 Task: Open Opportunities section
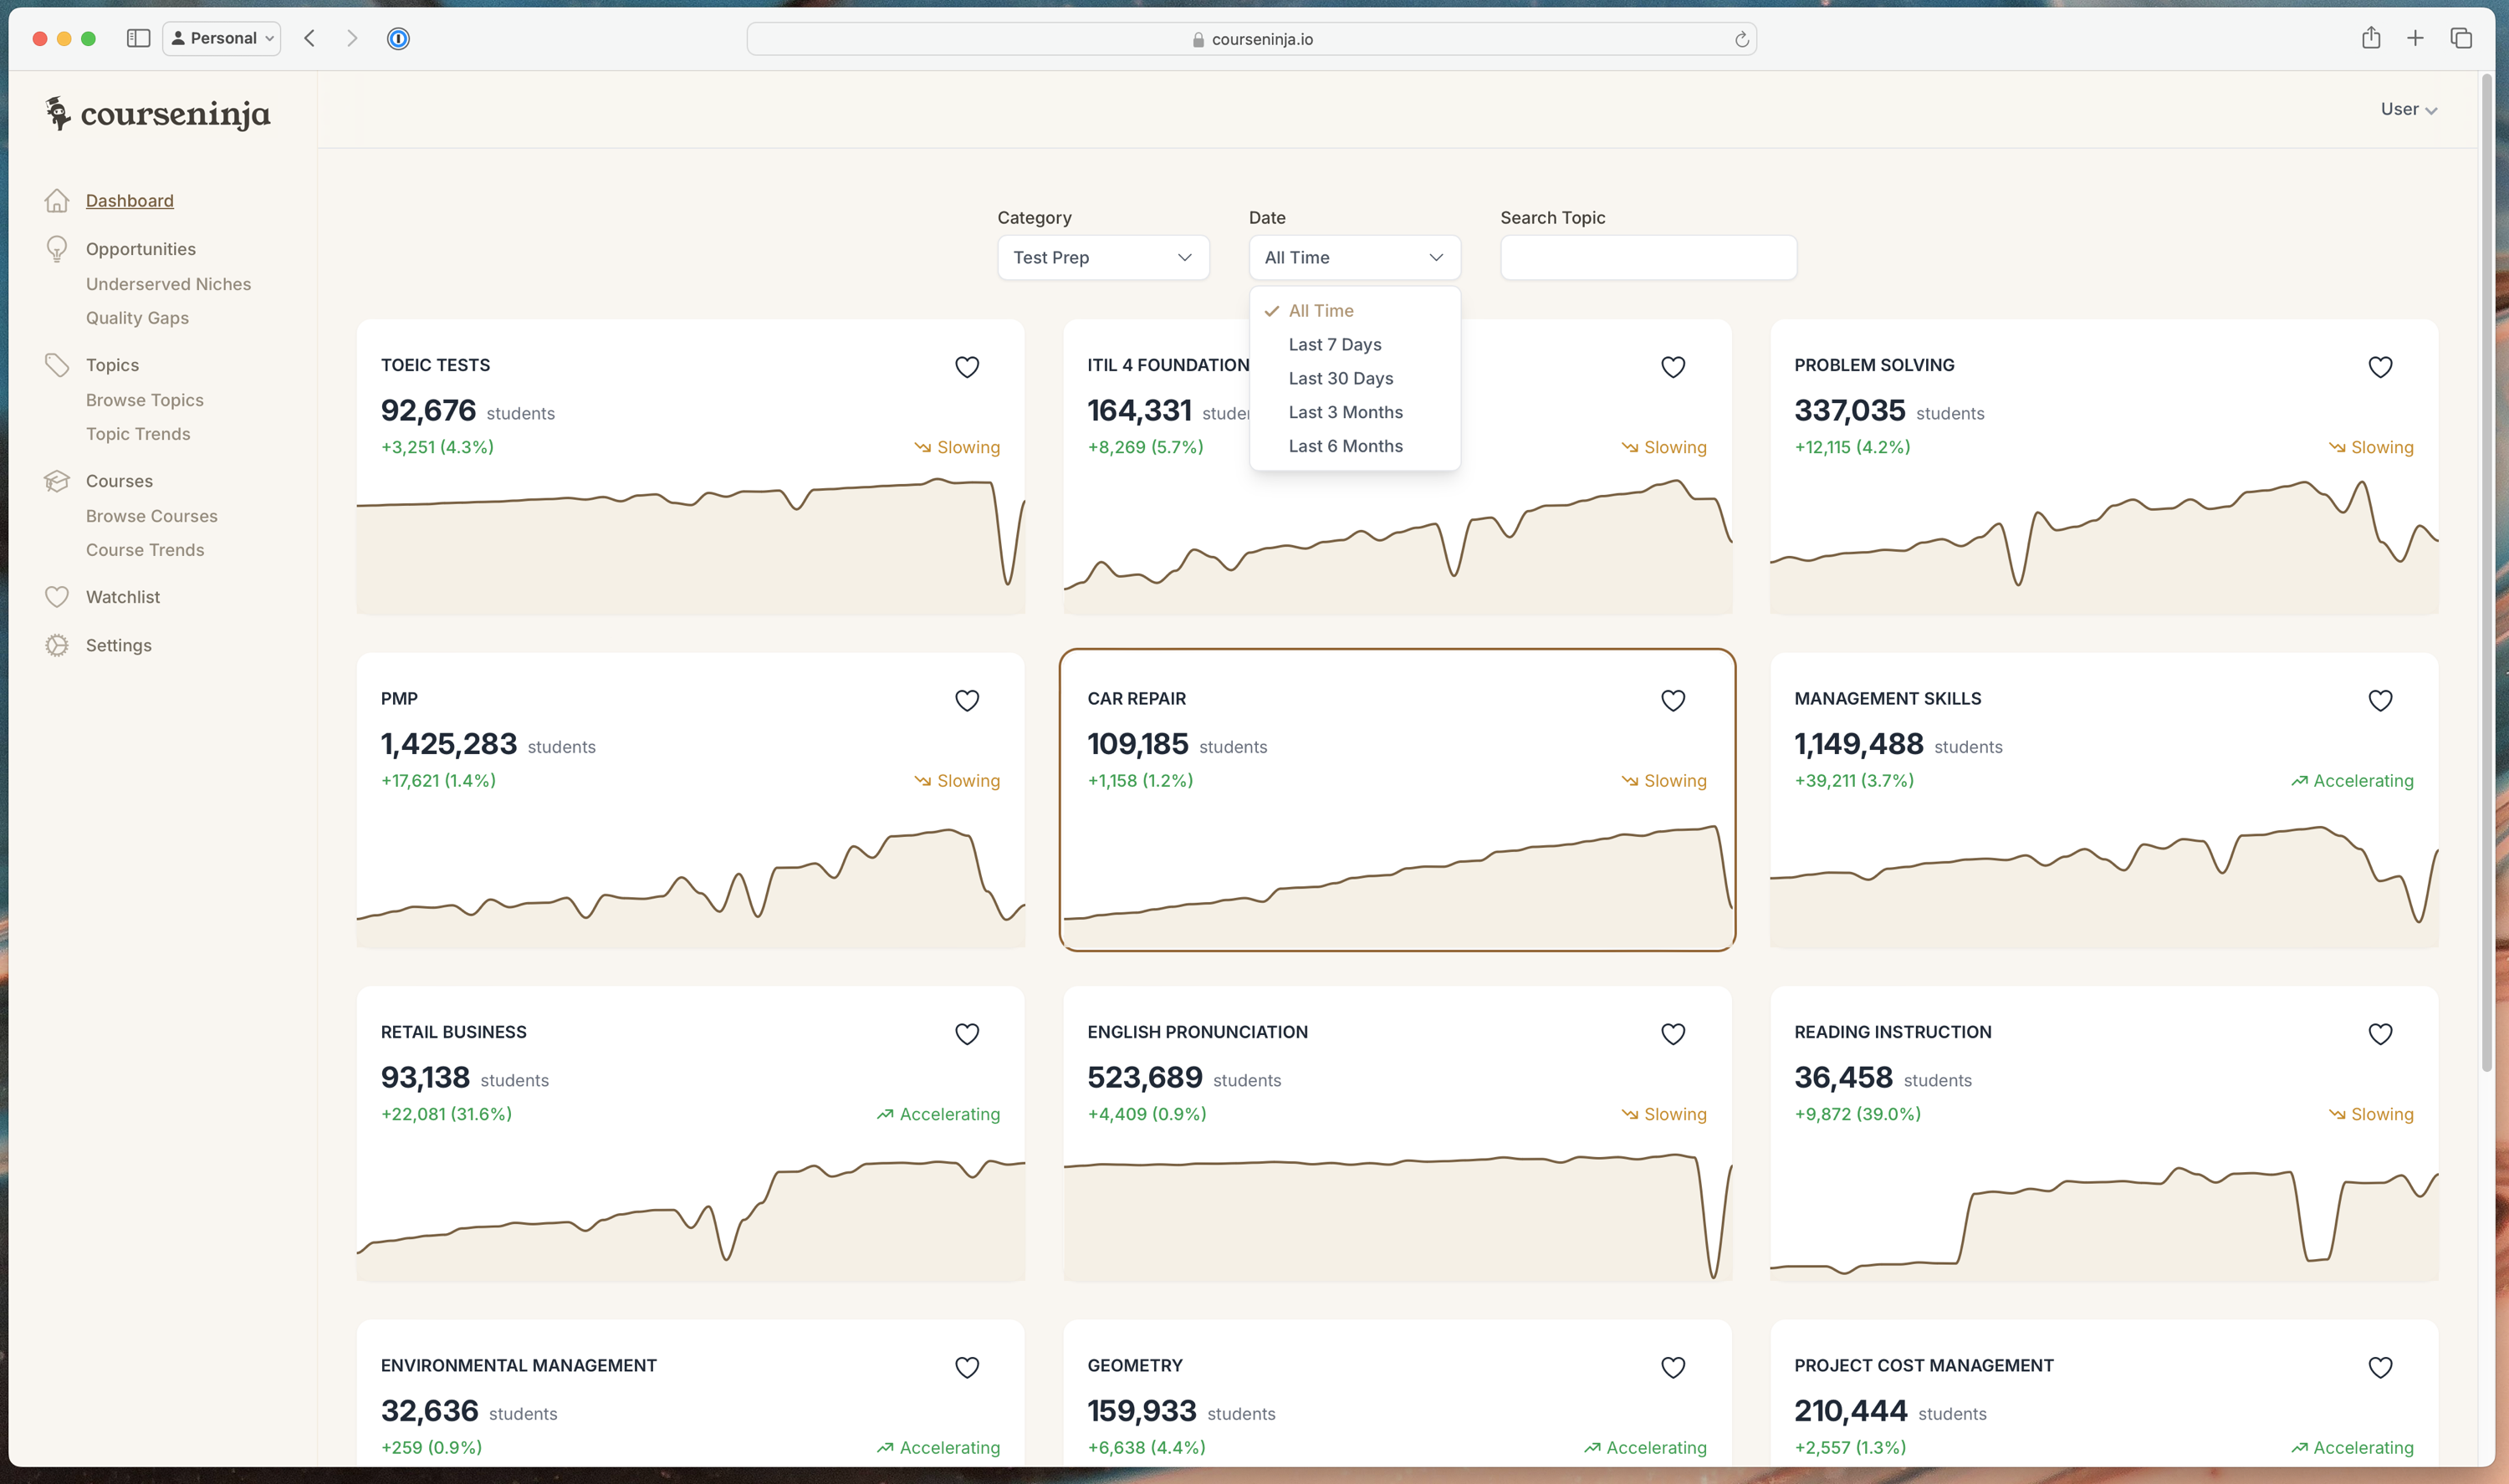pos(141,249)
